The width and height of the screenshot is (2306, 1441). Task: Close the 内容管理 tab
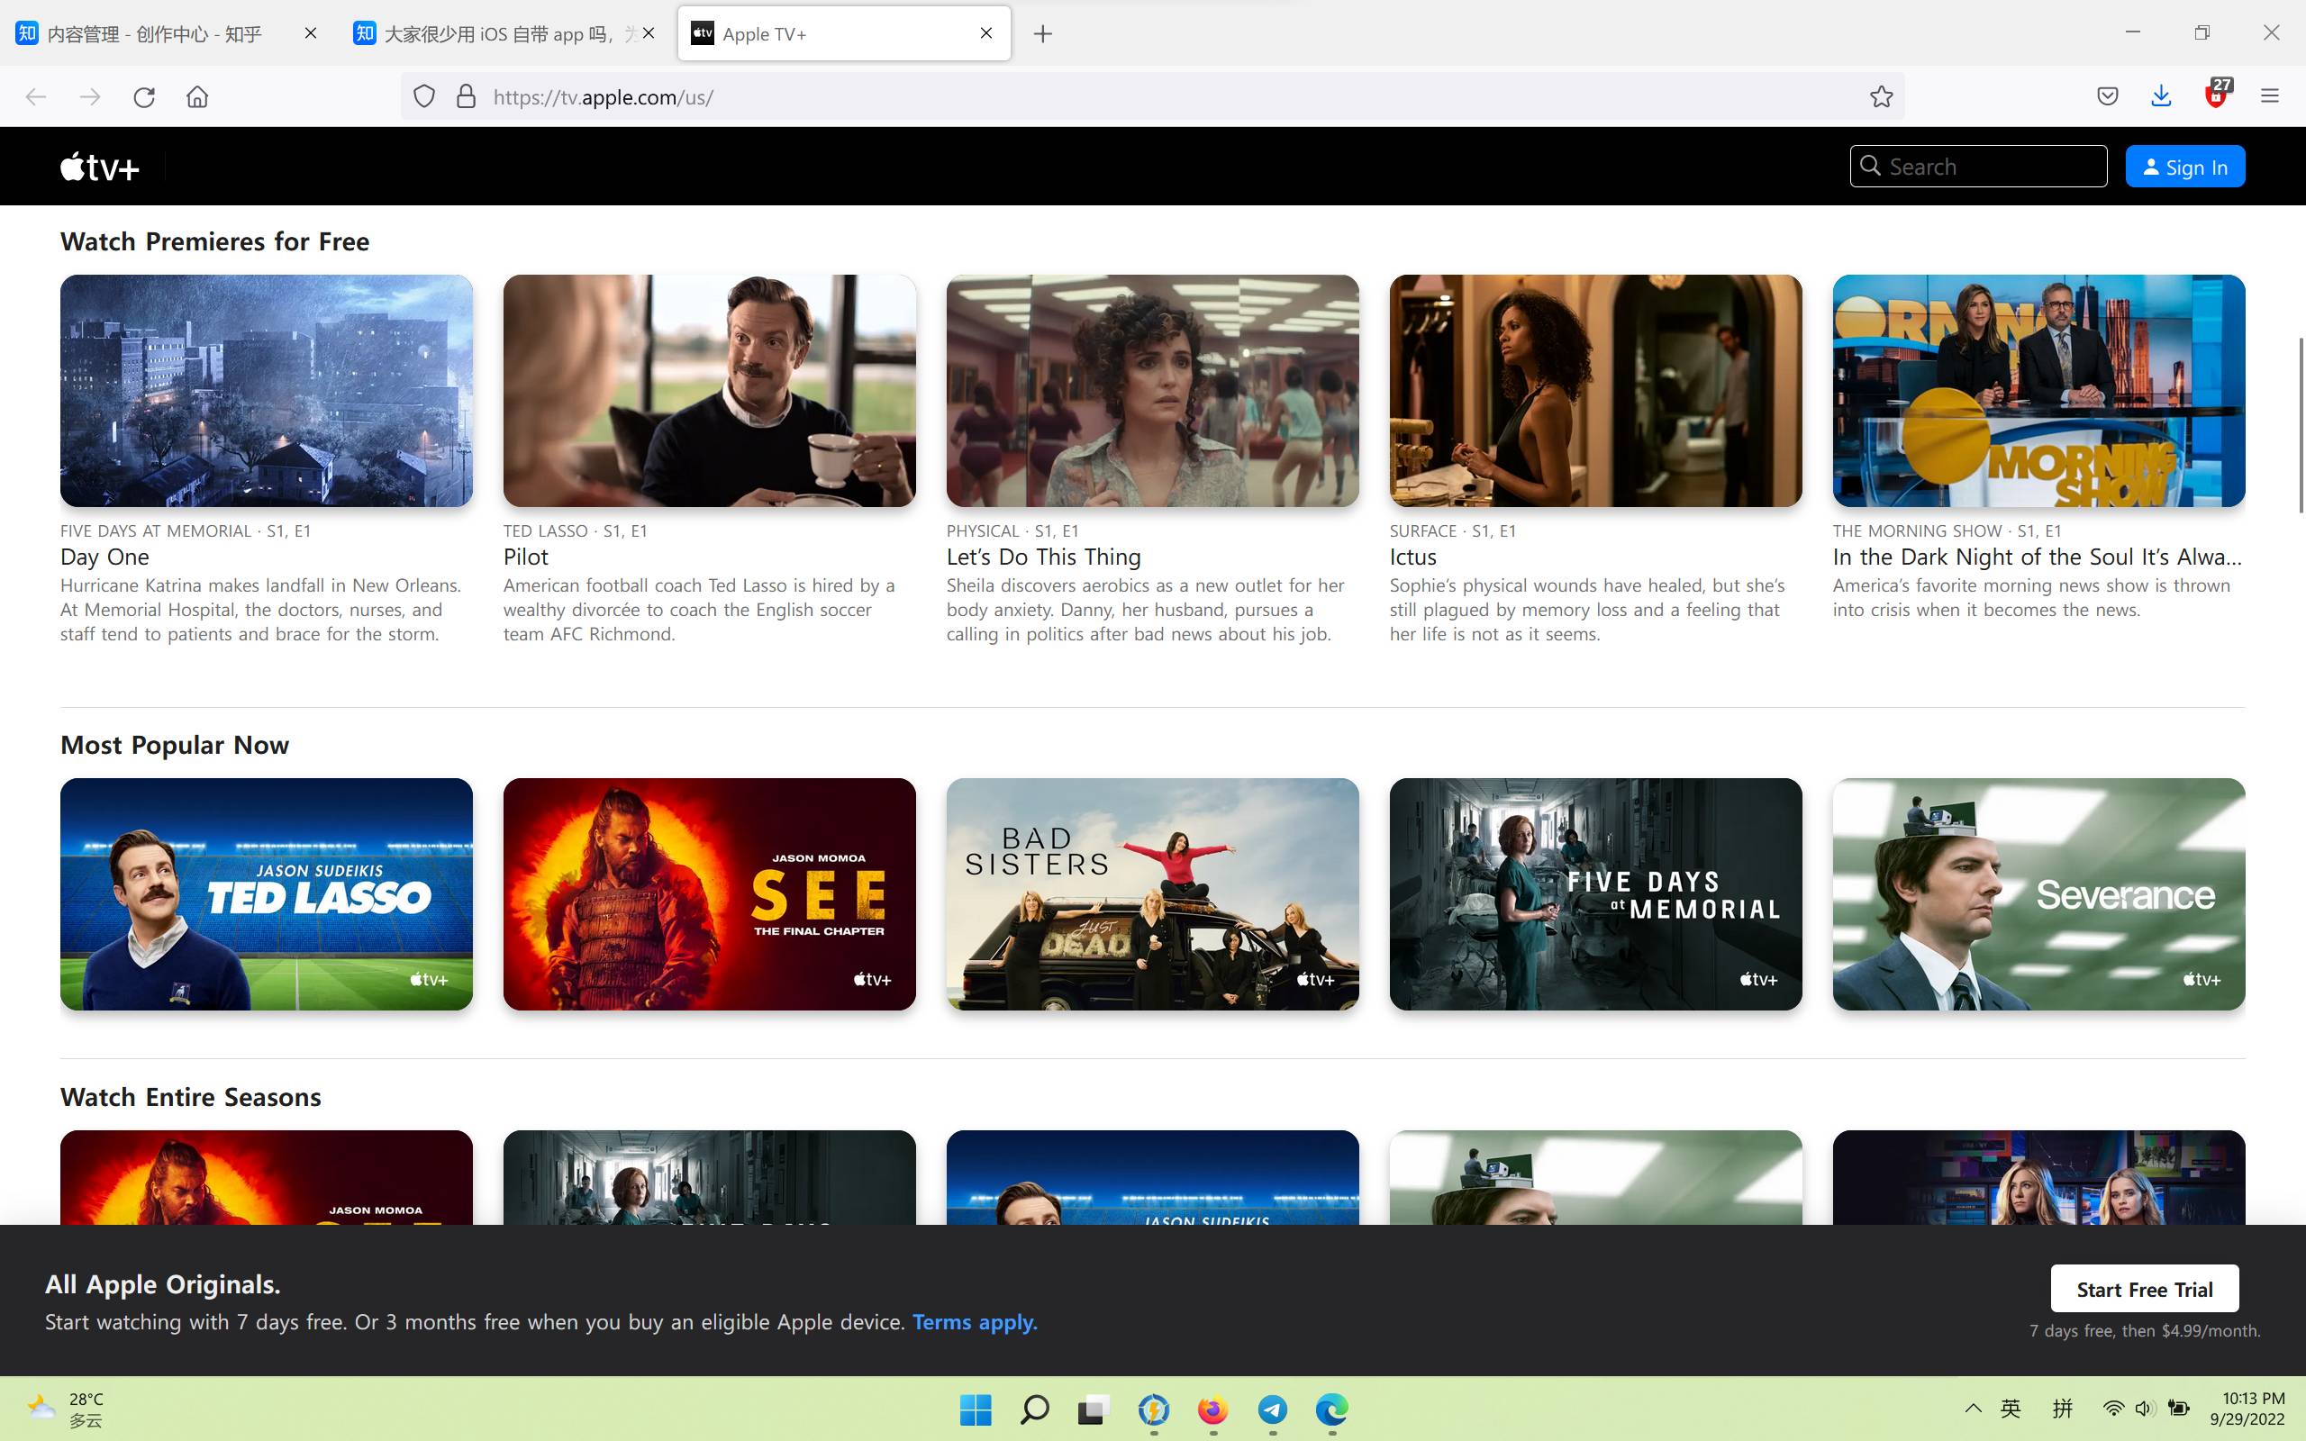click(311, 33)
